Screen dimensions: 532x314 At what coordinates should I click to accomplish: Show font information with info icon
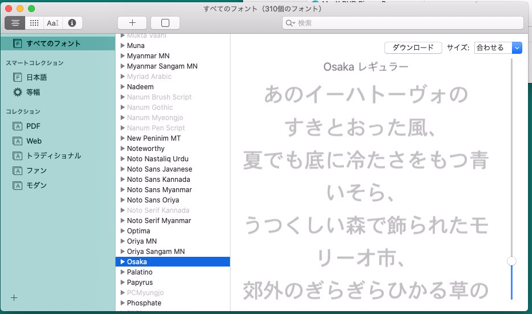(x=72, y=23)
